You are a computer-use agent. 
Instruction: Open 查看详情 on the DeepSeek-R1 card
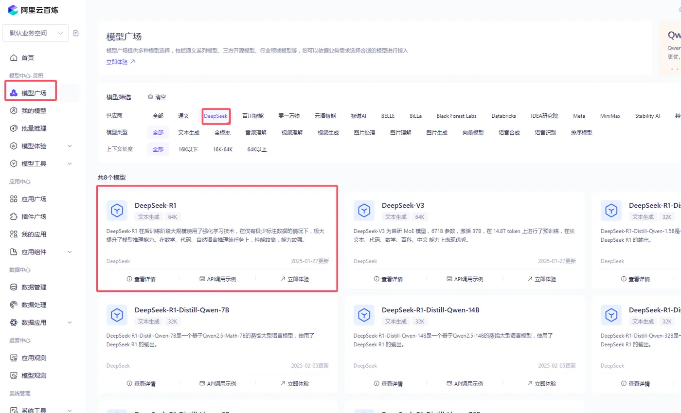[142, 279]
